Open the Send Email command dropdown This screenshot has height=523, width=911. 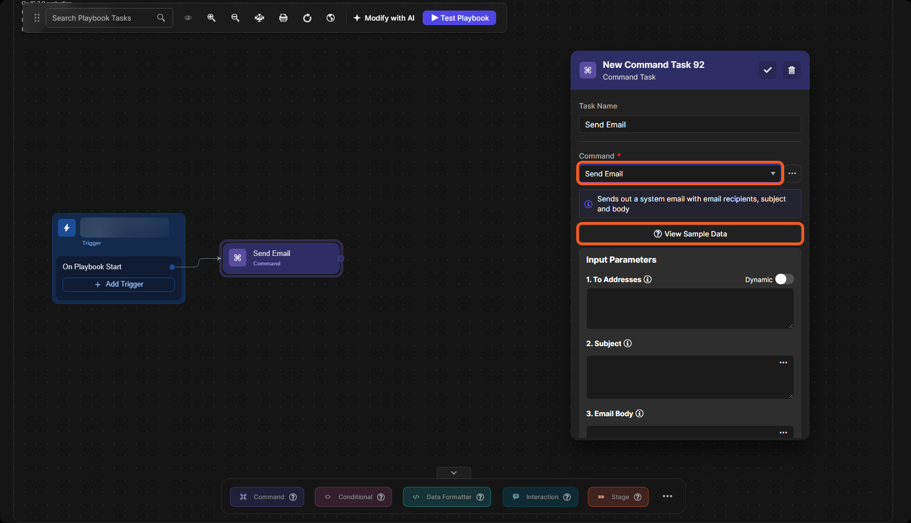tap(680, 174)
